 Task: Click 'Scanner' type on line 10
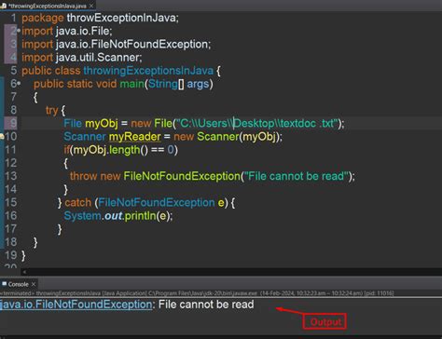point(85,137)
